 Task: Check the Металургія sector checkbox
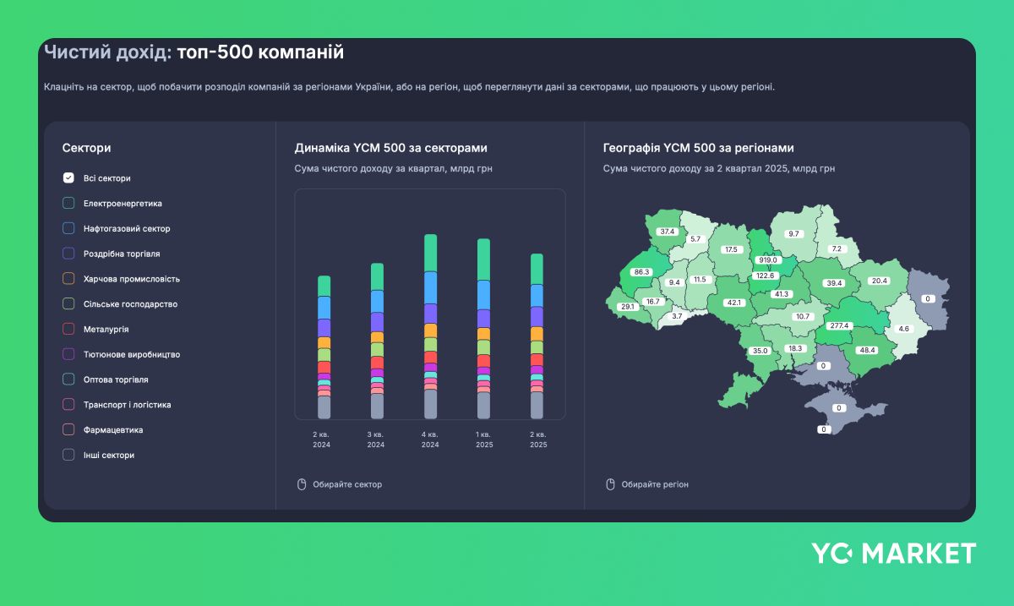pos(68,329)
